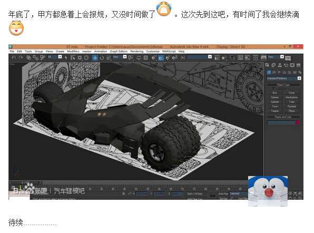Open the Layer Manager icon
The image size is (314, 233).
pyautogui.click(x=232, y=57)
